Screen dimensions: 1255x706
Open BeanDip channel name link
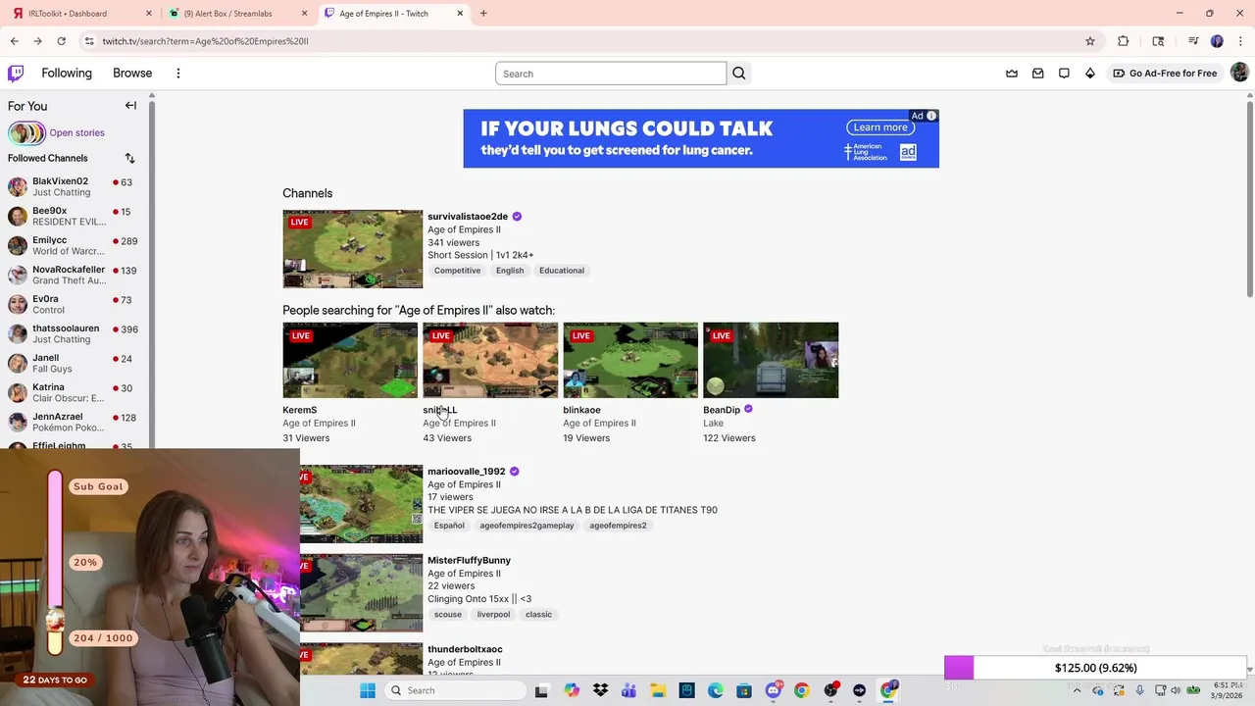click(x=722, y=410)
